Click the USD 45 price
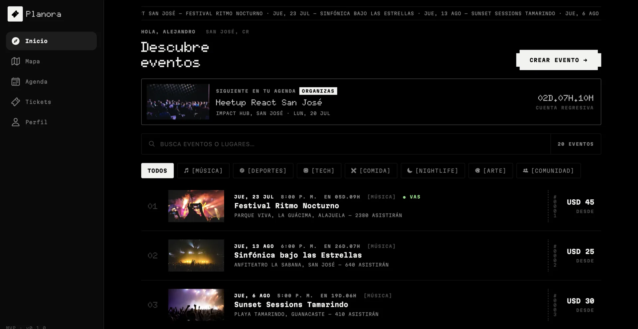The width and height of the screenshot is (638, 329). 581,202
